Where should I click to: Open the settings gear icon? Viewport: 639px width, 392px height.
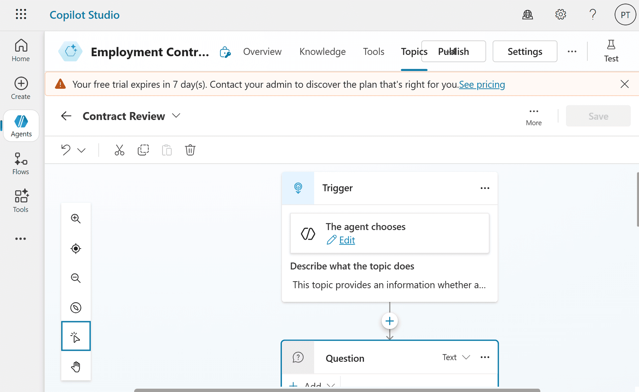point(560,15)
